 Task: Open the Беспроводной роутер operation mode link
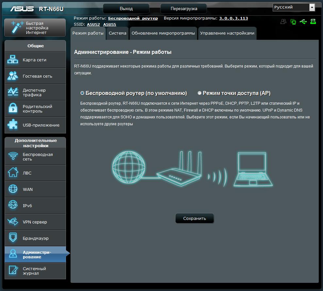point(133,18)
